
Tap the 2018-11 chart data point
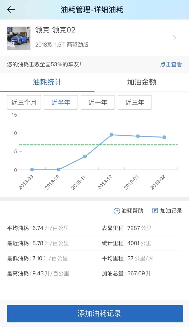pyautogui.click(x=85, y=156)
